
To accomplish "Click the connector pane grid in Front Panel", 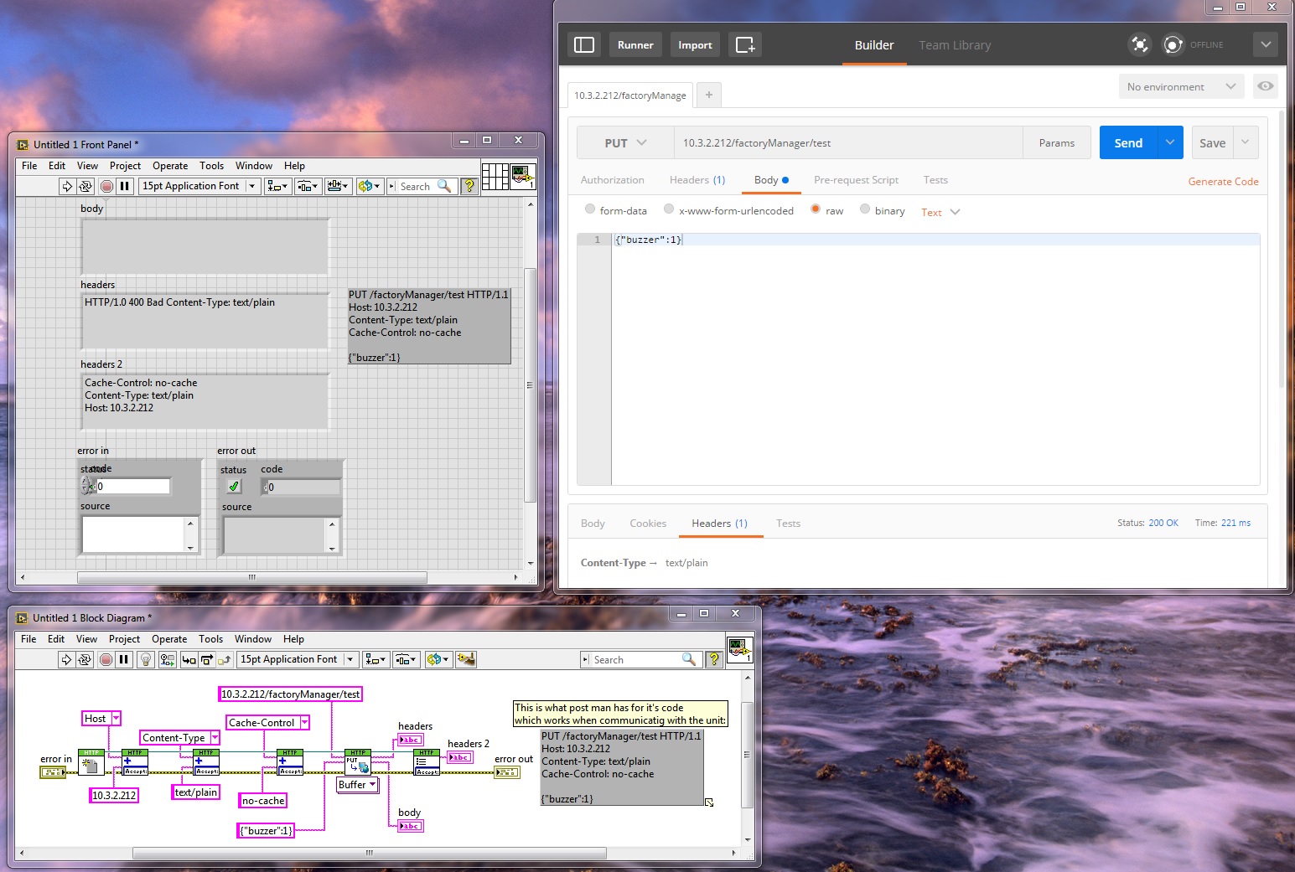I will (495, 177).
